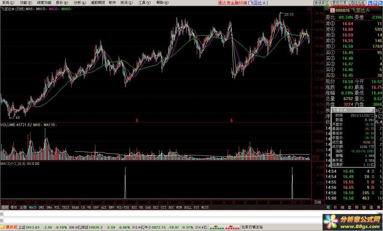Select the RSI indicator tab
This screenshot has height=231, width=383.
[x=134, y=207]
